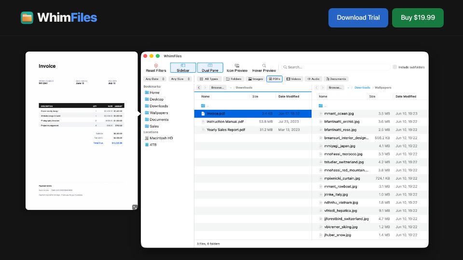Click Wallpapers in right pane path
463x260 pixels.
[382, 88]
